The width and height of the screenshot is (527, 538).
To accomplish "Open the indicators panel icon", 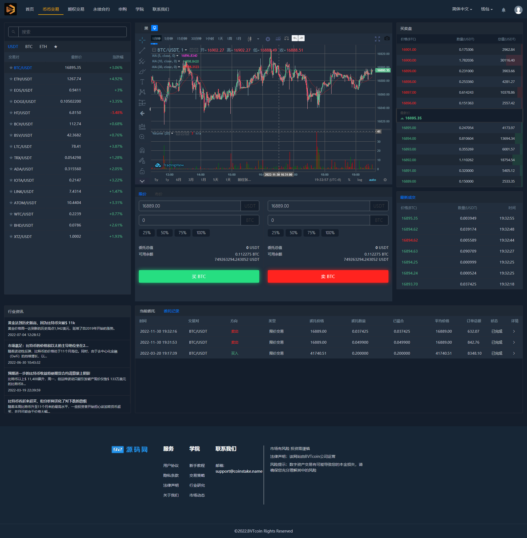I will coord(278,39).
